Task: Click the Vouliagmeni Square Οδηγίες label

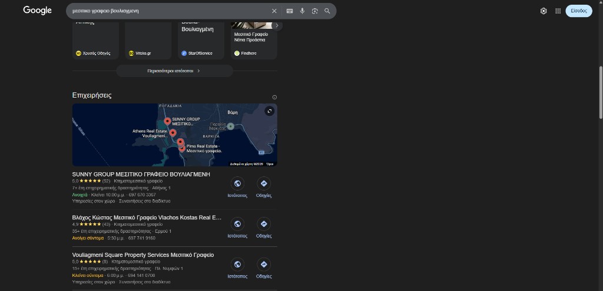Action: click(264, 276)
